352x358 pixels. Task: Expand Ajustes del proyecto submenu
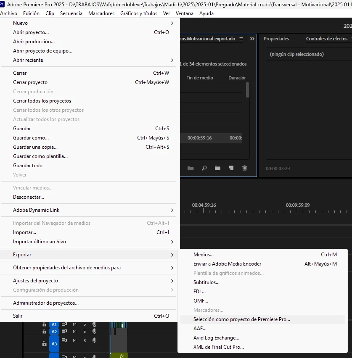(88, 281)
